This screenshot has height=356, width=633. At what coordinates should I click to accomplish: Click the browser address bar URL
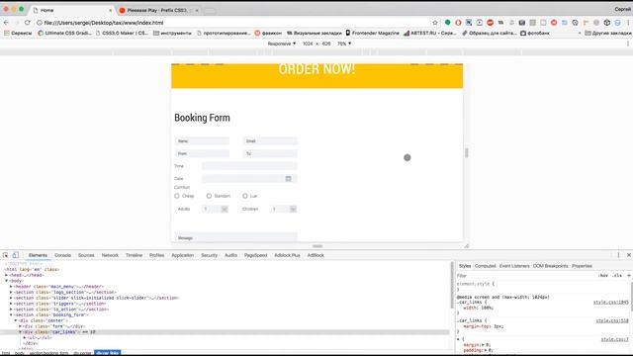point(103,23)
